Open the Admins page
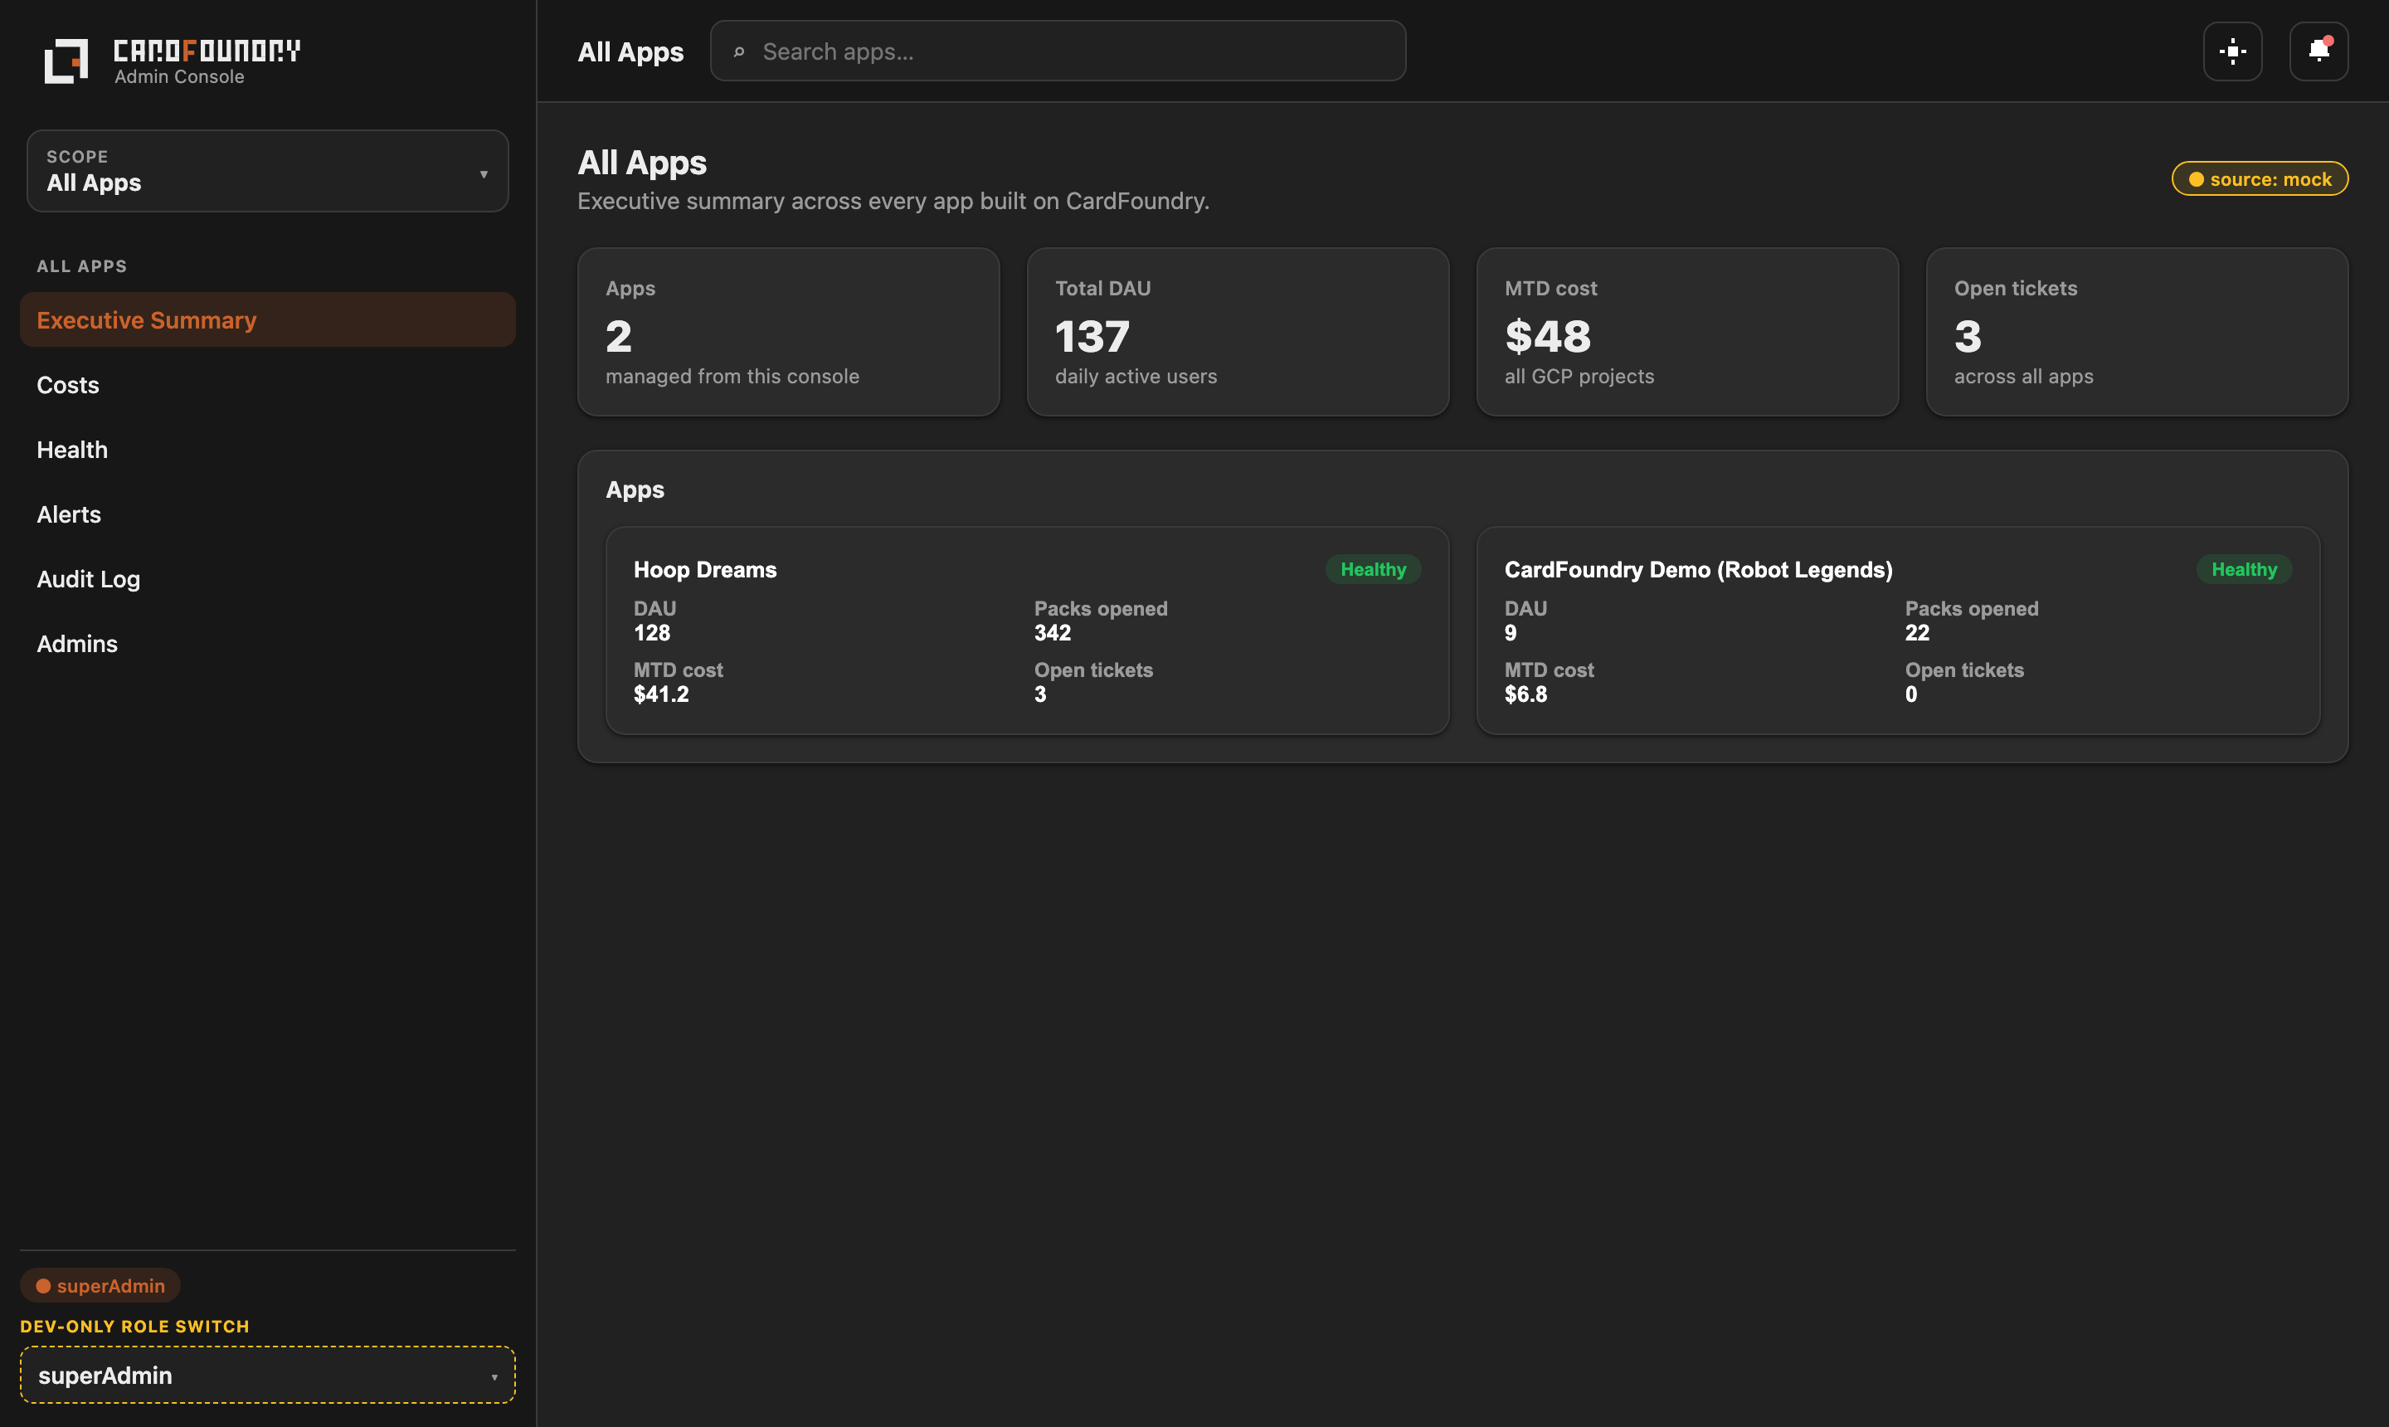Image resolution: width=2389 pixels, height=1427 pixels. click(x=267, y=643)
